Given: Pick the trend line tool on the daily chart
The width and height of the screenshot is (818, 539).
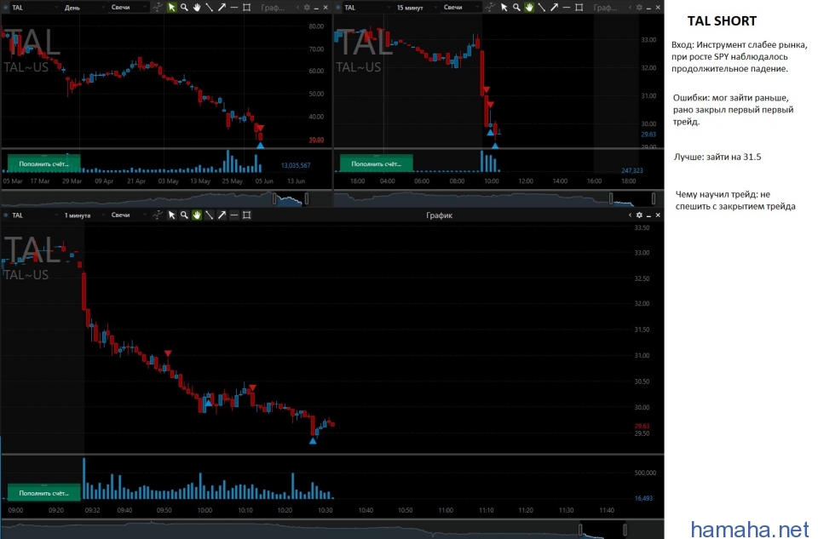Looking at the screenshot, I should click(x=210, y=8).
